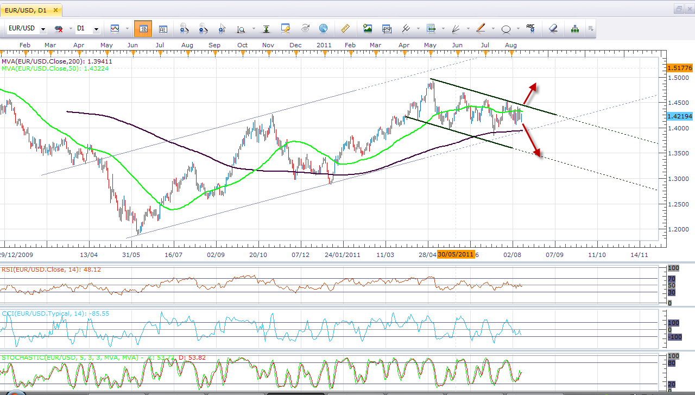Click the chart window with pin icon
The width and height of the screenshot is (695, 395).
pos(286,28)
